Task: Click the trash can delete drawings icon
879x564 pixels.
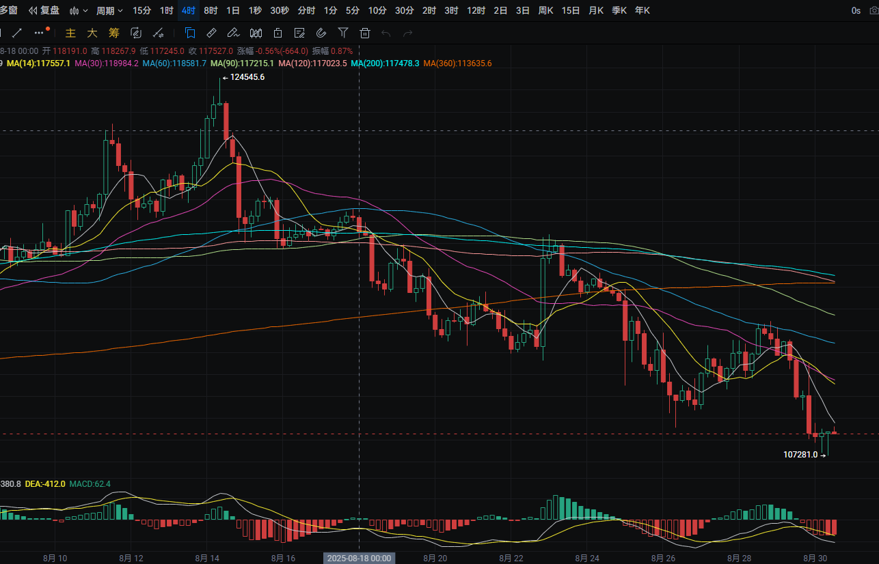Action: (x=365, y=33)
